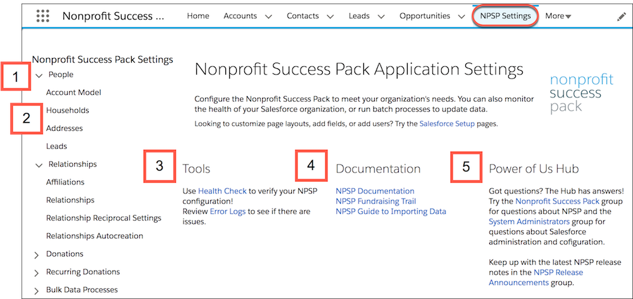Click the Donations section label
This screenshot has height=299, width=633.
[x=65, y=254]
